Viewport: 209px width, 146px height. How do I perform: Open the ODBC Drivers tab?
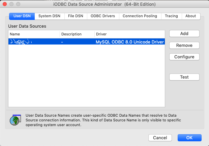coord(103,16)
